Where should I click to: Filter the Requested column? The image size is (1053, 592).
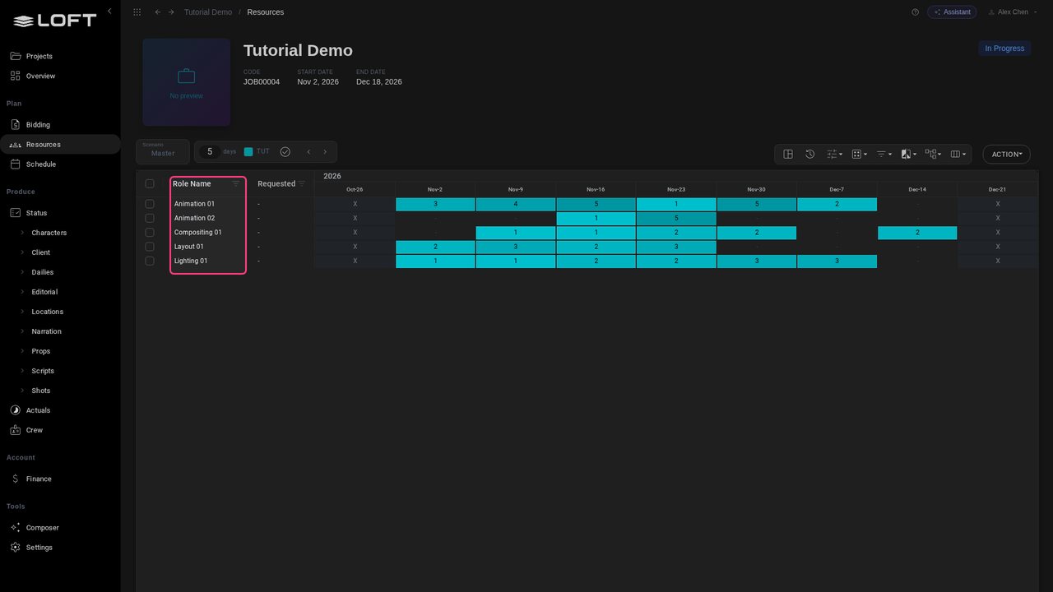pyautogui.click(x=302, y=184)
